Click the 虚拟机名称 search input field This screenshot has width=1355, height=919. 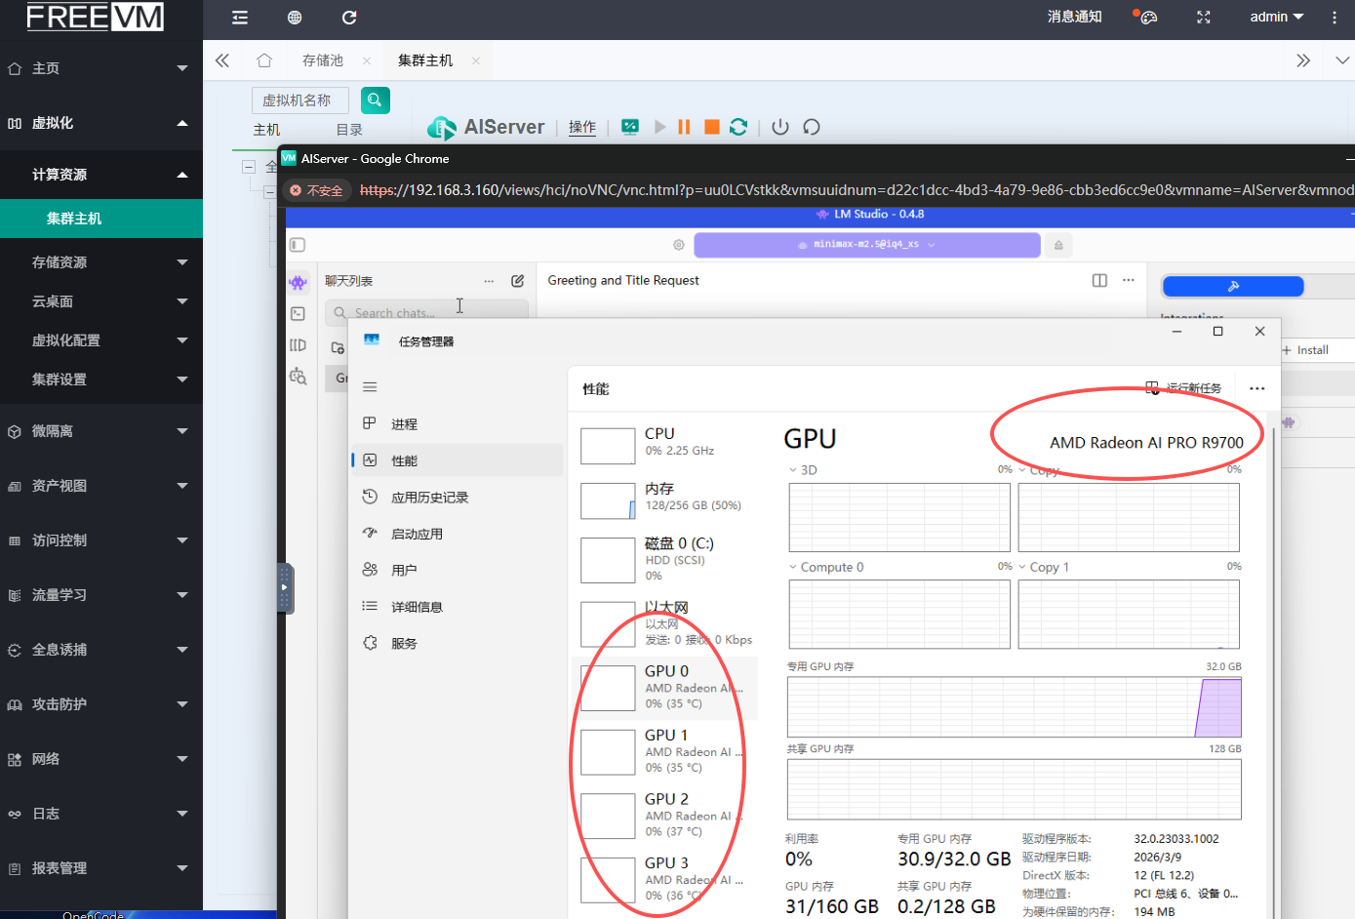point(300,100)
